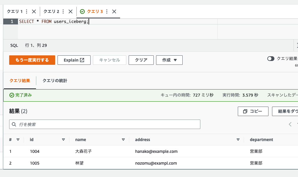Select cell id 1005

click(35, 163)
